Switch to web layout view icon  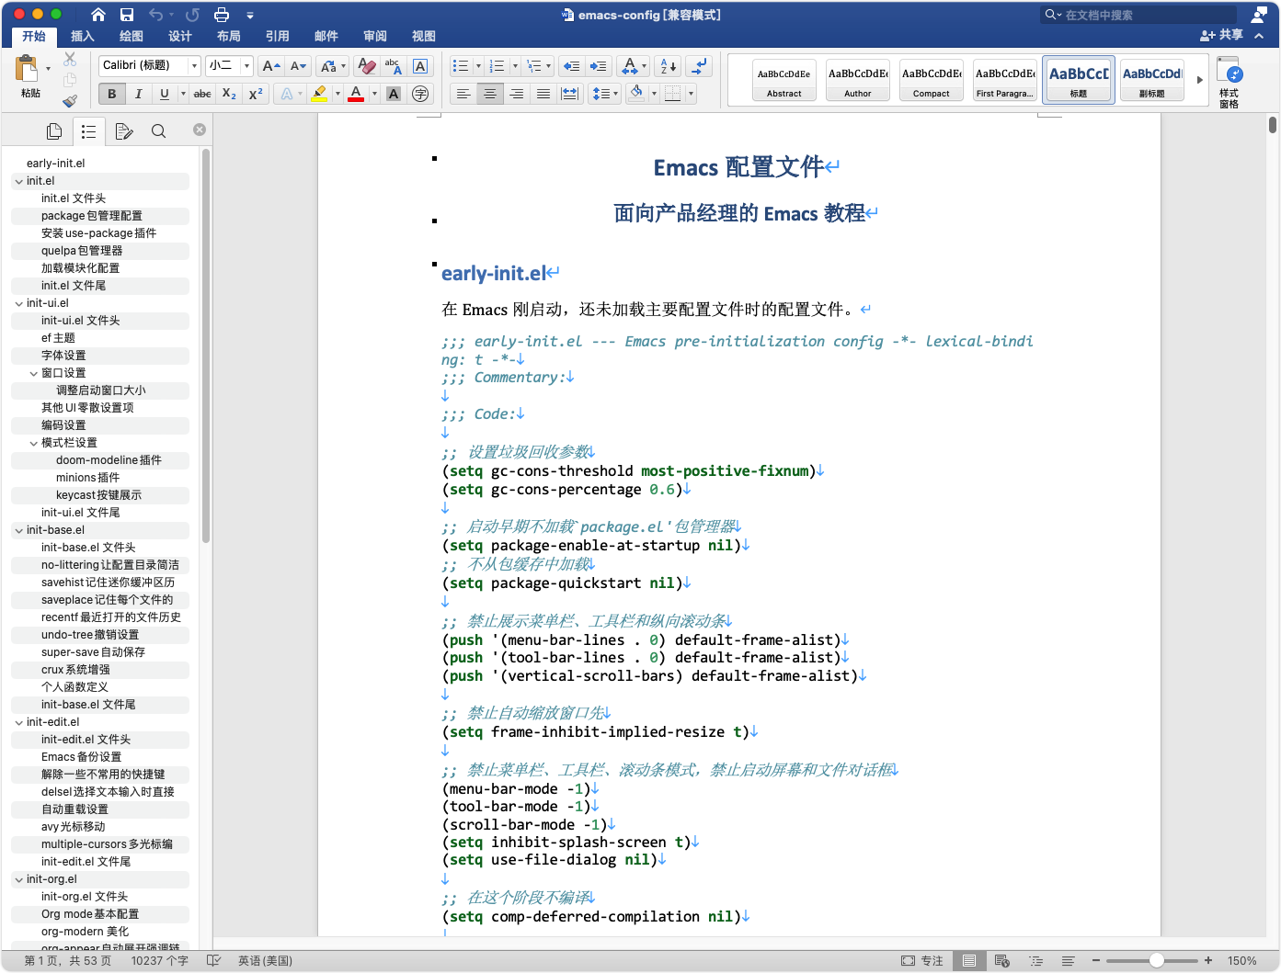tap(1002, 961)
